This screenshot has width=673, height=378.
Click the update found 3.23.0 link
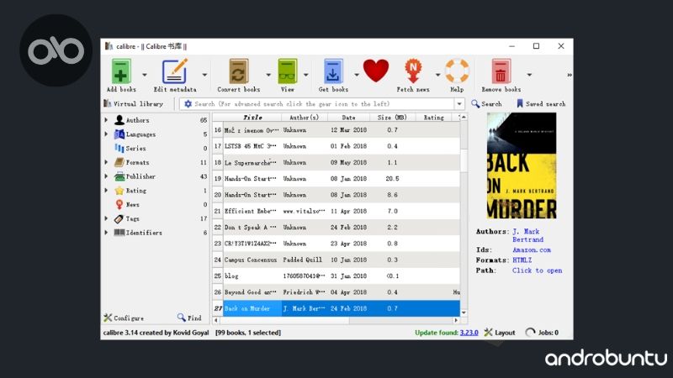pyautogui.click(x=469, y=333)
